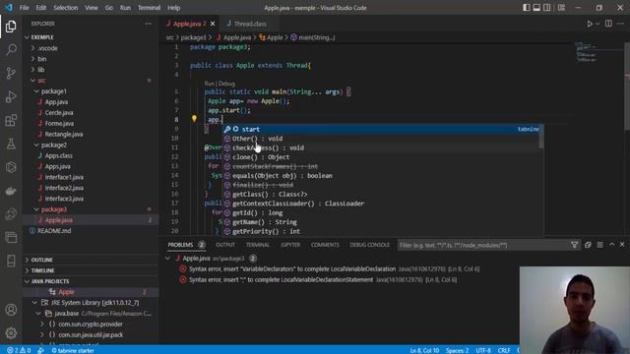Toggle problems view as table or tree
The image size is (630, 354).
point(599,245)
